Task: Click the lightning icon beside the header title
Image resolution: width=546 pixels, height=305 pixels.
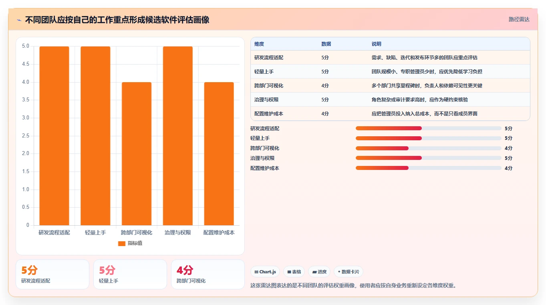Action: point(19,20)
